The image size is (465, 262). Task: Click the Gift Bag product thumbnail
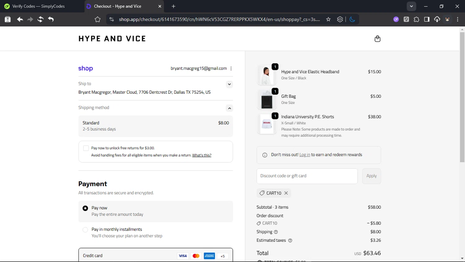[267, 100]
